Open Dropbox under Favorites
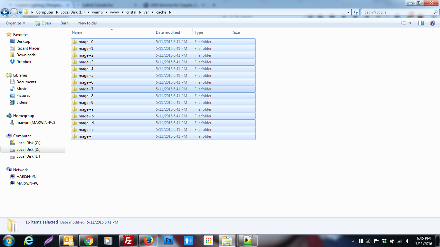440x247 pixels. point(24,62)
